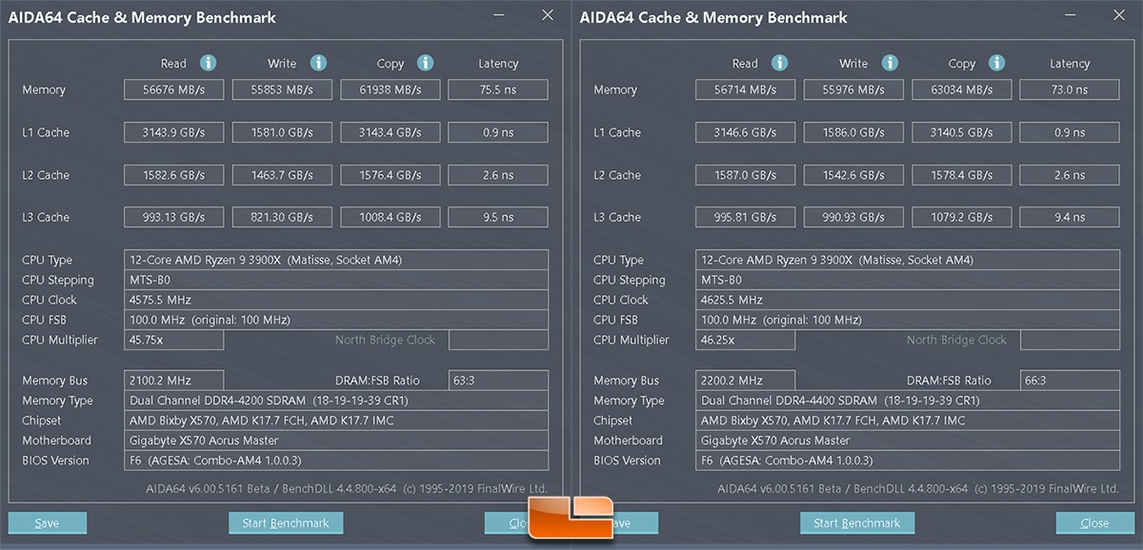Viewport: 1143px width, 550px height.
Task: Close the left AIDA64 window
Action: [x=547, y=15]
